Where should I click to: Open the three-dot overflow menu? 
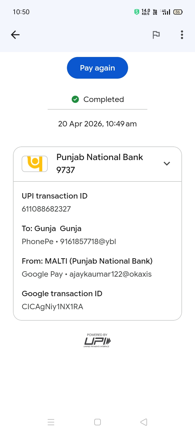pyautogui.click(x=182, y=35)
